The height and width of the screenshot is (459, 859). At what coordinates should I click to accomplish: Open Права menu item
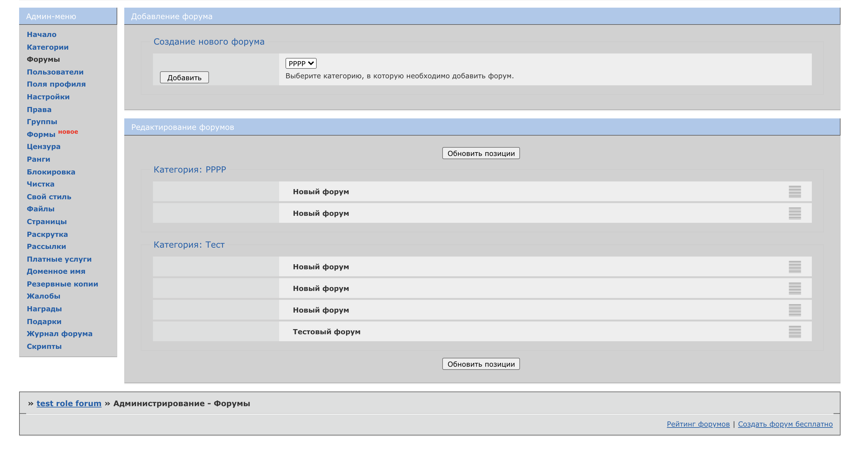point(39,109)
